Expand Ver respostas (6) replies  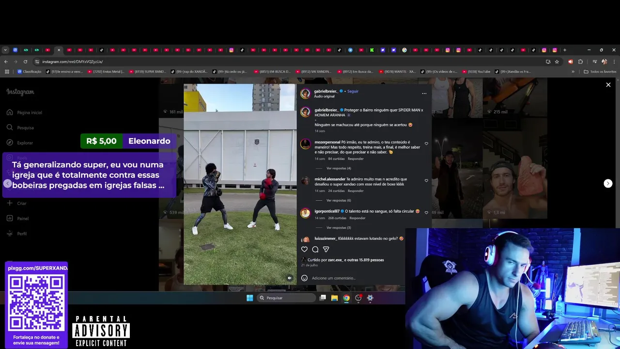coord(339,200)
